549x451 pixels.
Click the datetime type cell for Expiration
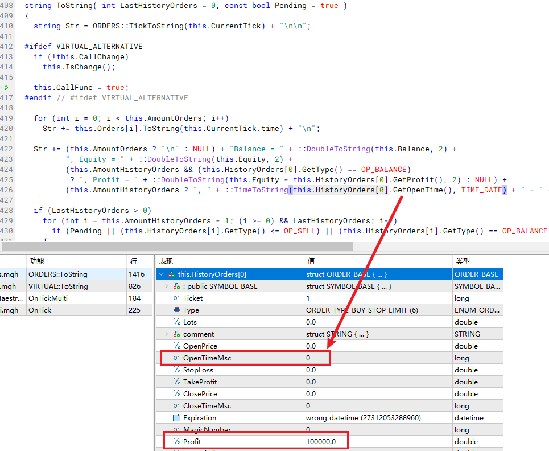click(477, 418)
